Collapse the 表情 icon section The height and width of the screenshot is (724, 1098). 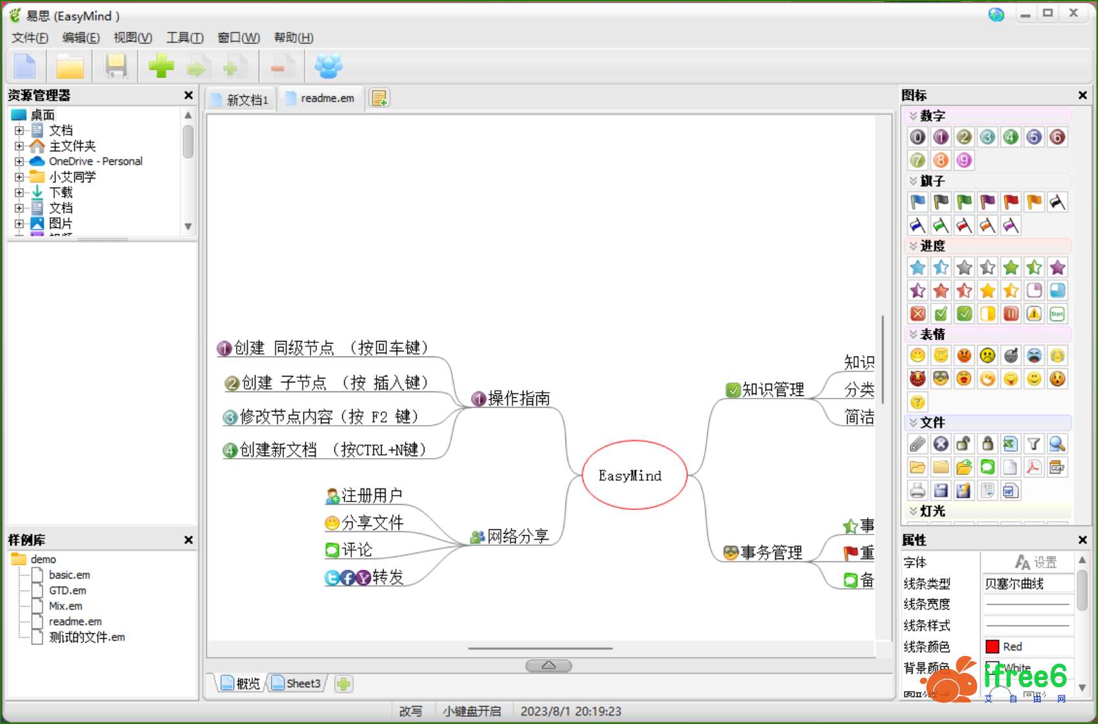coord(913,335)
